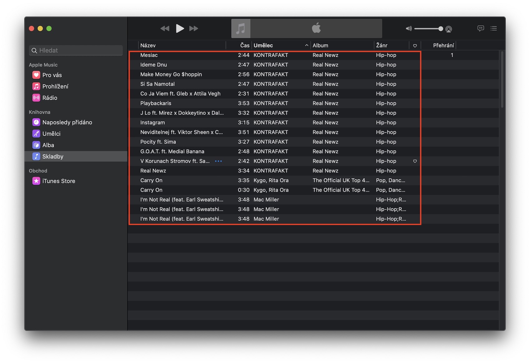Switch to the Alba library view
530x363 pixels.
click(x=48, y=145)
